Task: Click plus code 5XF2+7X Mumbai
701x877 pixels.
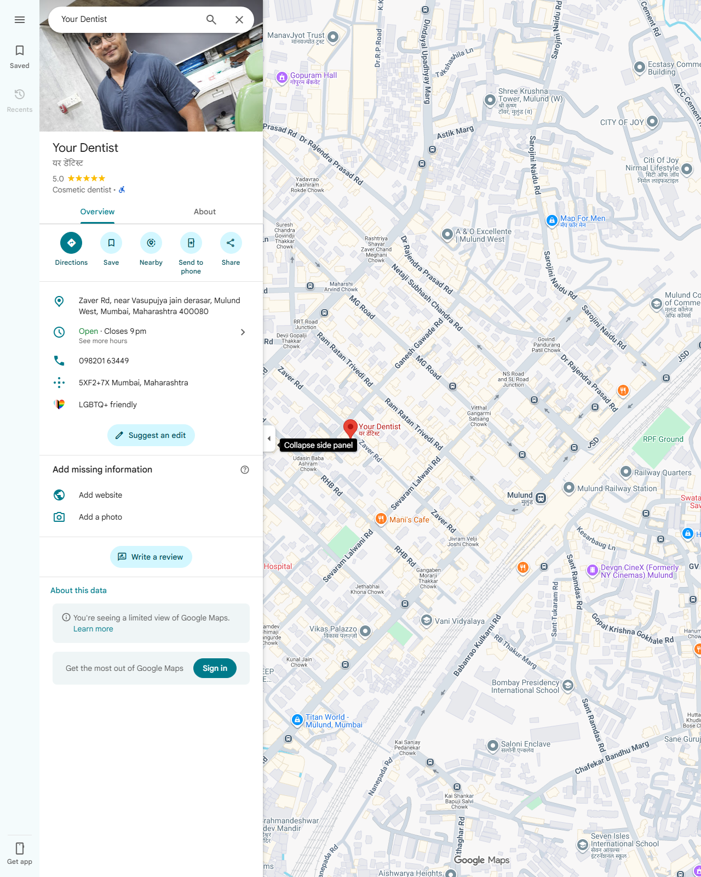Action: click(134, 383)
